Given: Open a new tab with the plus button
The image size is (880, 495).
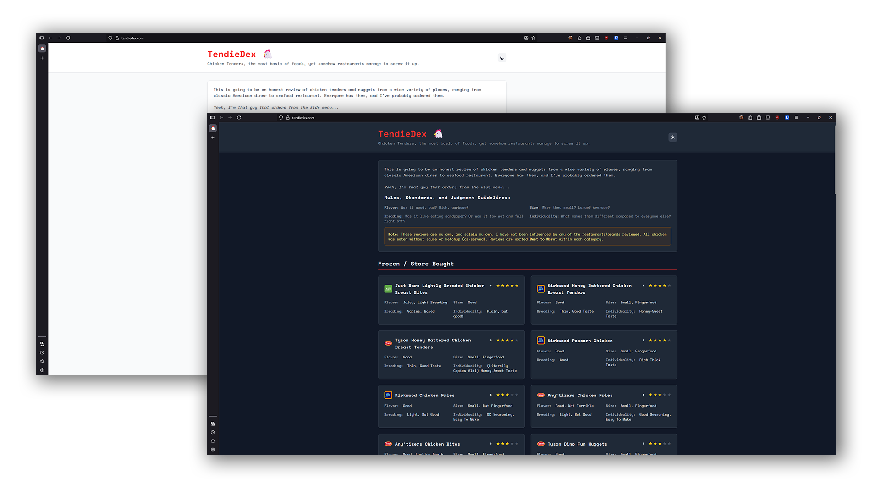Looking at the screenshot, I should (213, 137).
